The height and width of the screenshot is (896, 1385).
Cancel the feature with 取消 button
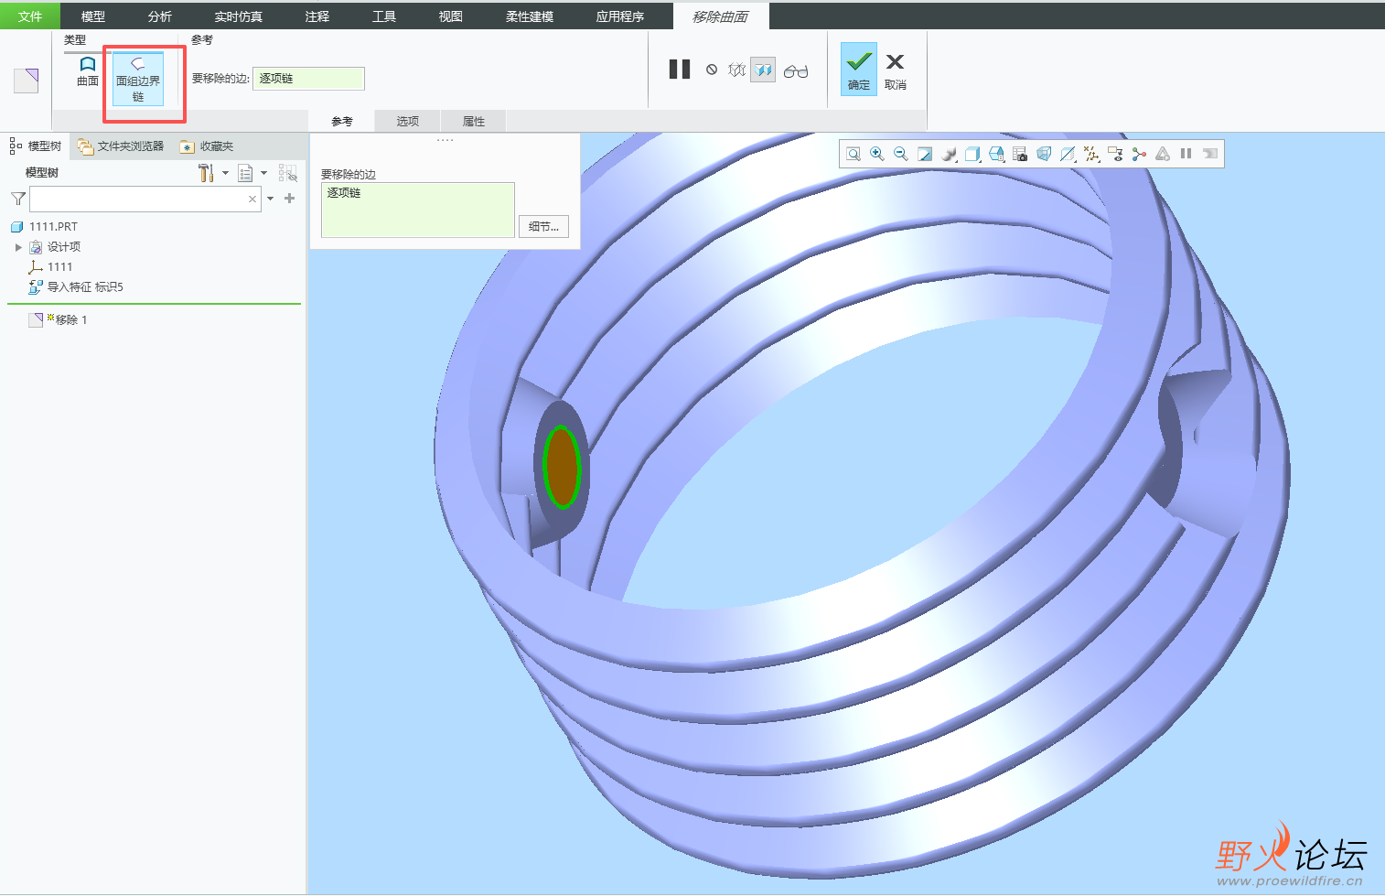pos(896,70)
